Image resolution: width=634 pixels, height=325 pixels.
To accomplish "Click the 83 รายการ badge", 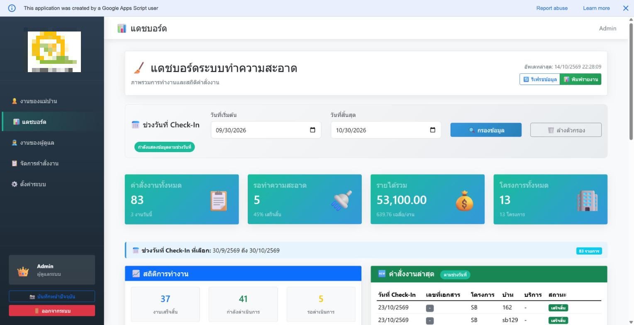I will pyautogui.click(x=589, y=251).
